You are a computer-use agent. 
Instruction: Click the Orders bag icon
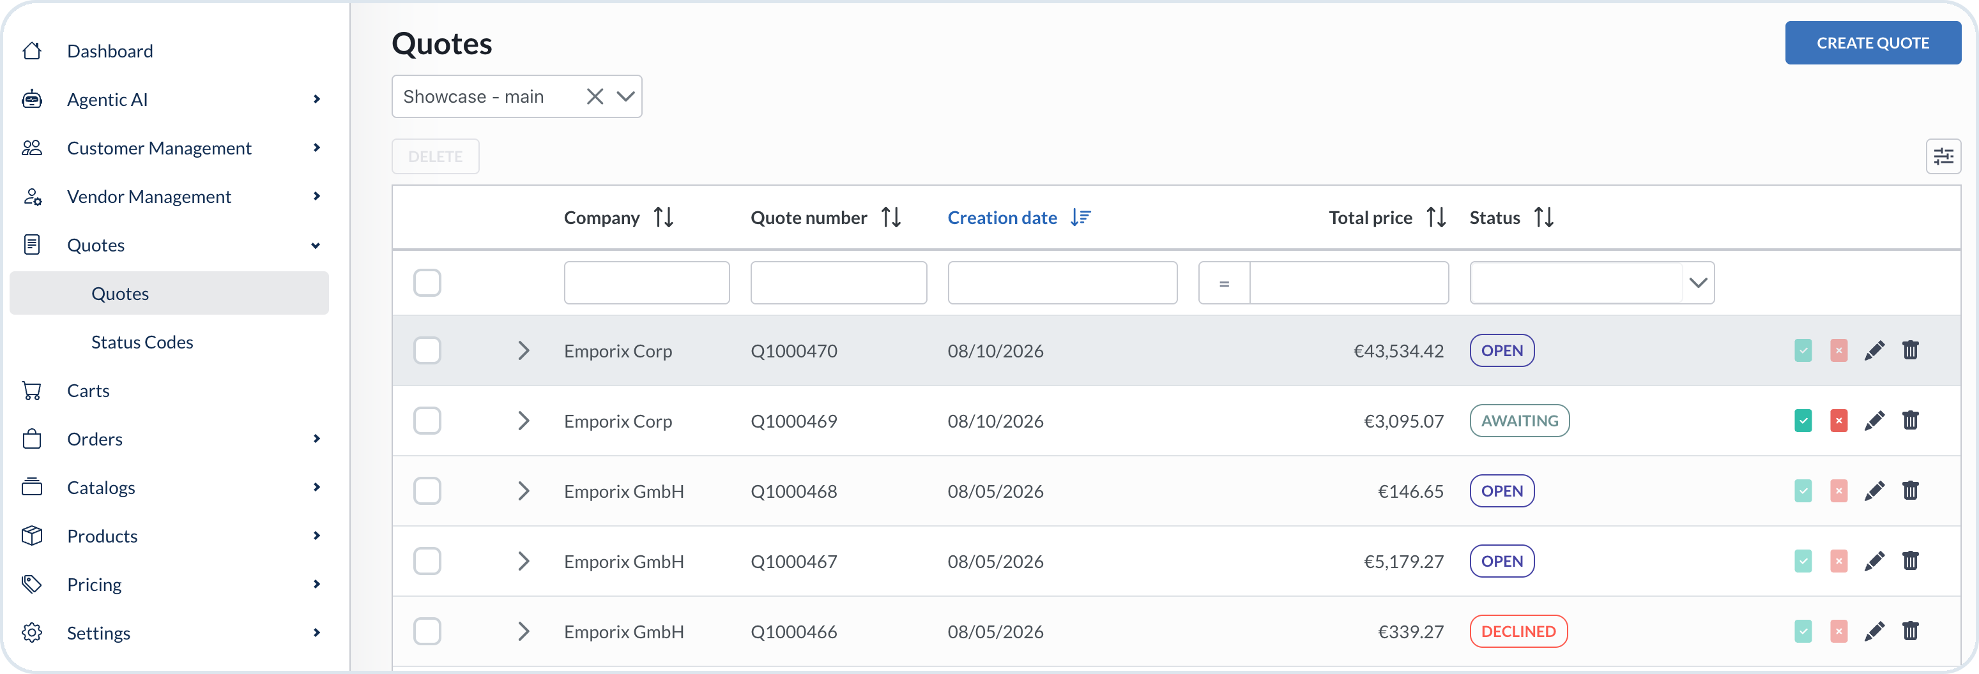(x=31, y=438)
